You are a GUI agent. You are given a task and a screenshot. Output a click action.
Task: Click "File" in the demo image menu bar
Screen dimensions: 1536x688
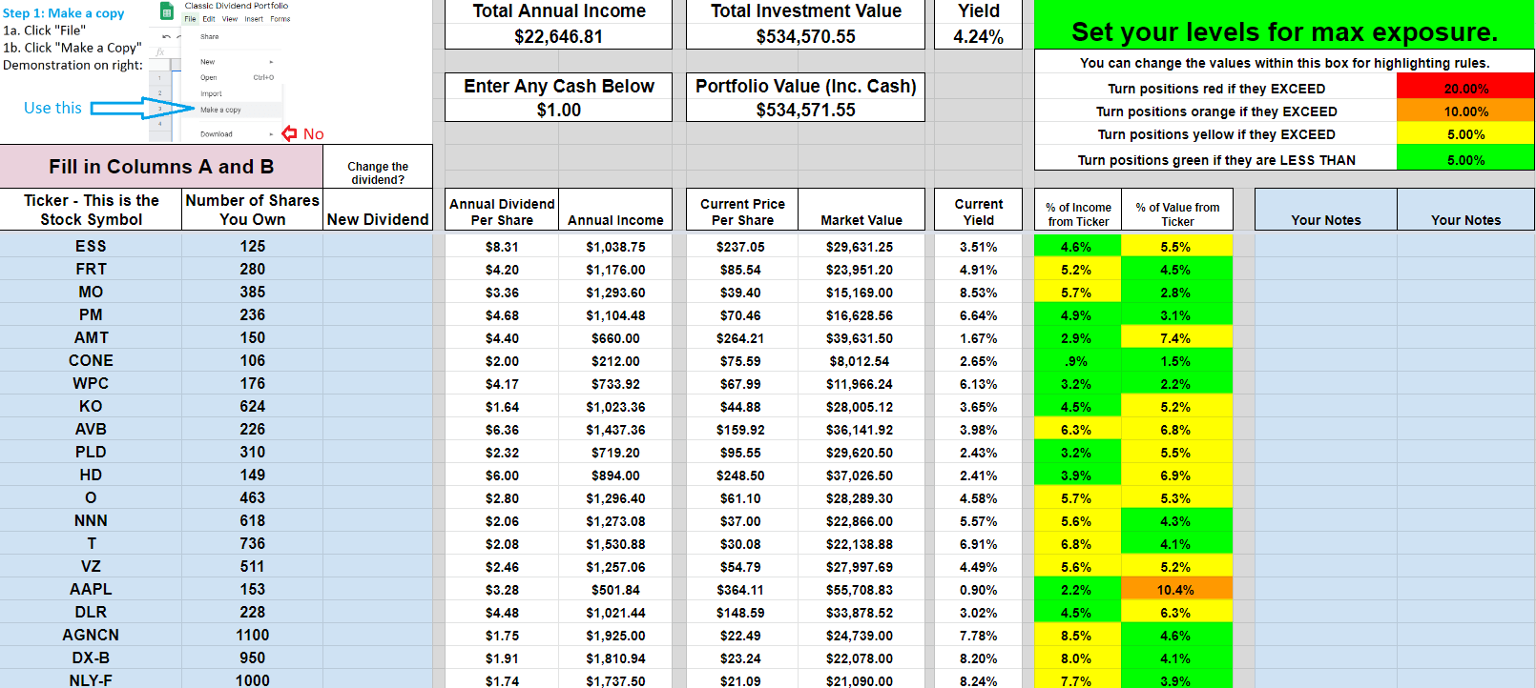190,19
